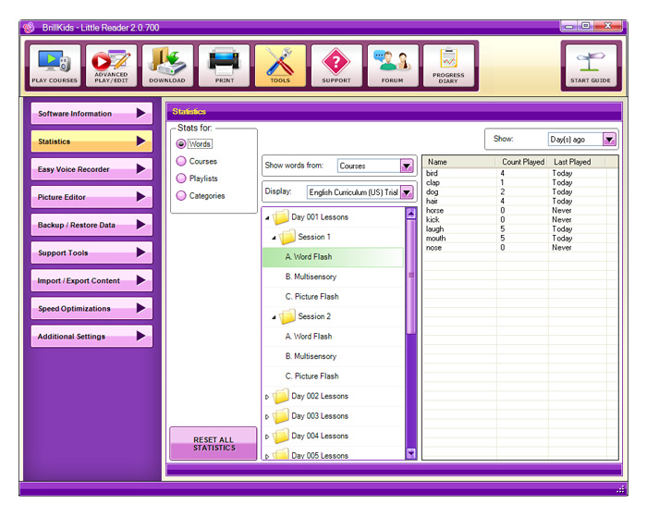Sort by the Name column header
647x517 pixels.
coord(459,162)
